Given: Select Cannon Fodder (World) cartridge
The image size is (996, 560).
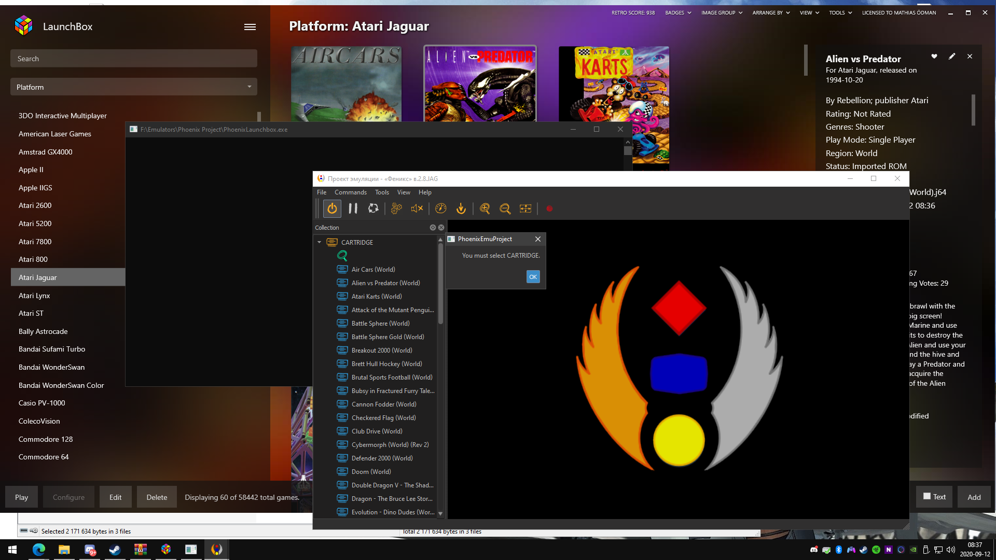Looking at the screenshot, I should click(x=384, y=404).
